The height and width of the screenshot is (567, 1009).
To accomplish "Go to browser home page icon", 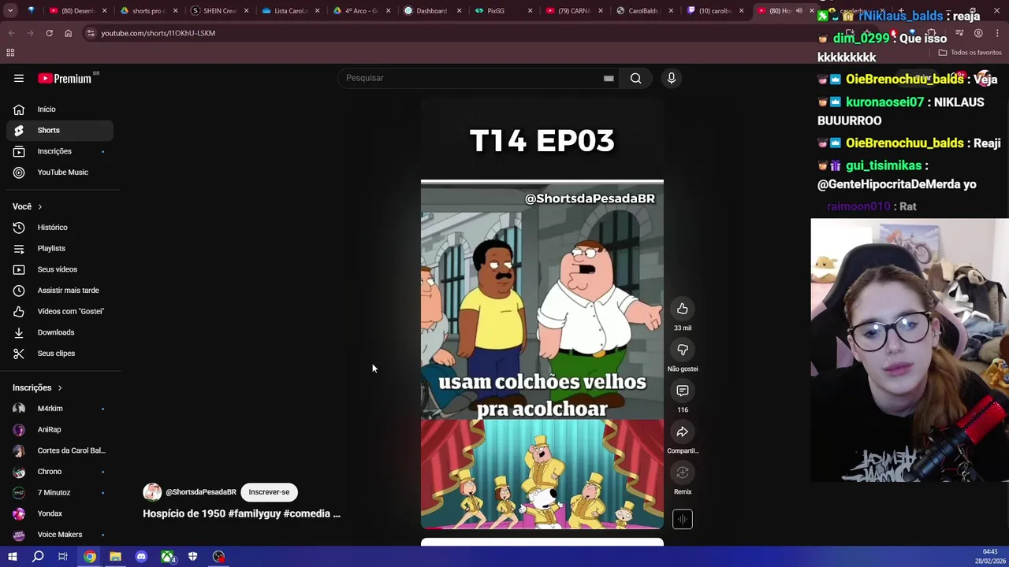I will click(68, 33).
